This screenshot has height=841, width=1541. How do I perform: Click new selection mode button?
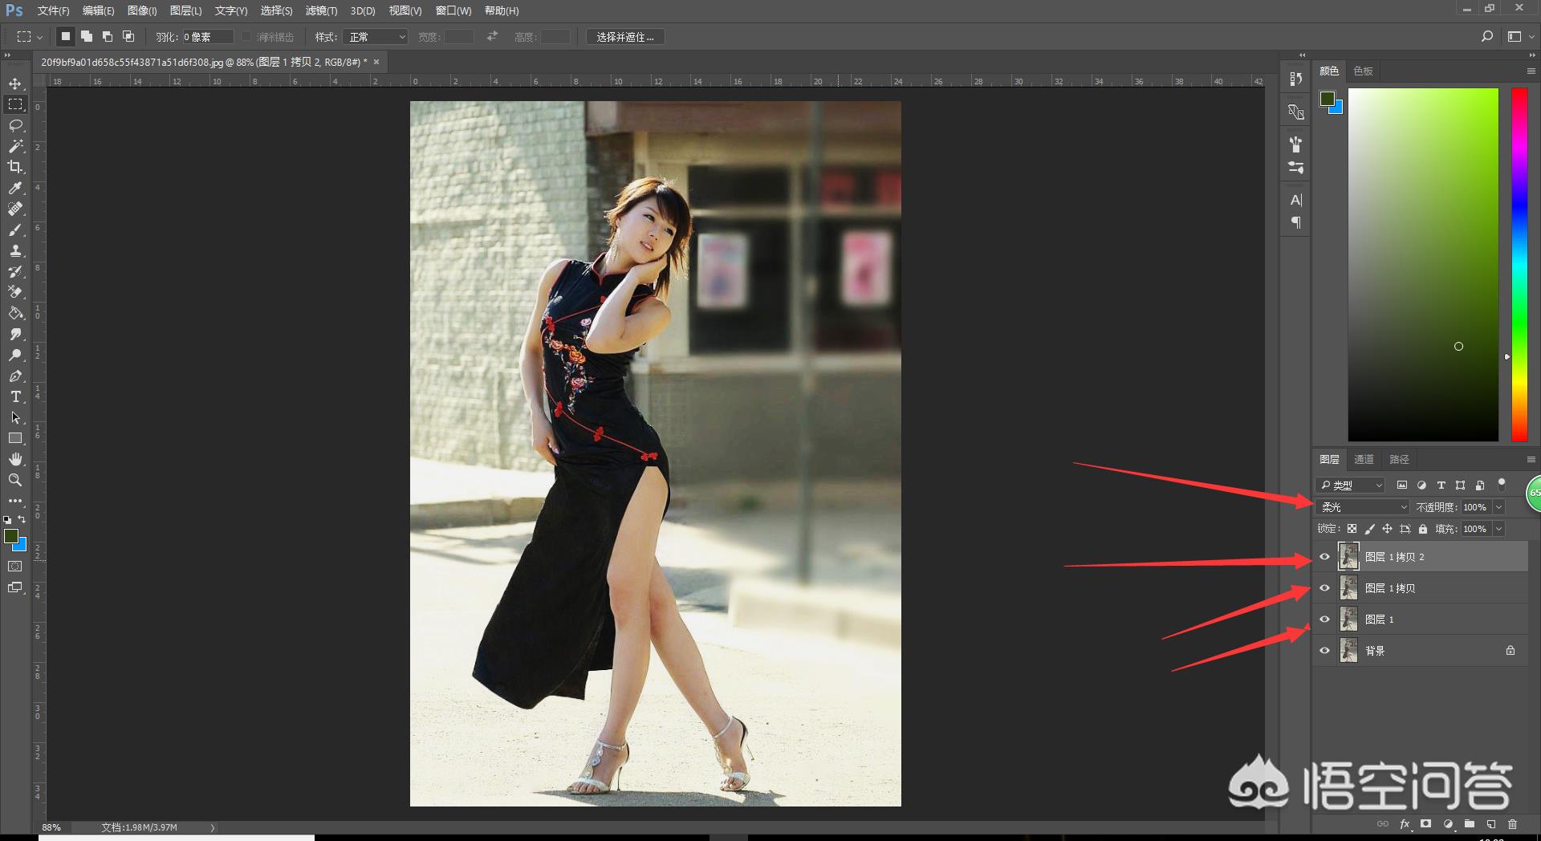pyautogui.click(x=66, y=36)
